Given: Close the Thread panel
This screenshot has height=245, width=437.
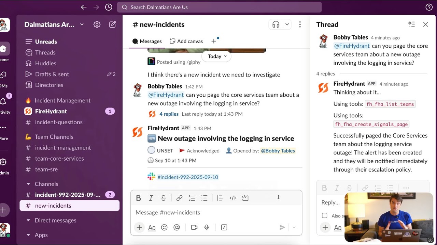Looking at the screenshot, I should tap(425, 24).
